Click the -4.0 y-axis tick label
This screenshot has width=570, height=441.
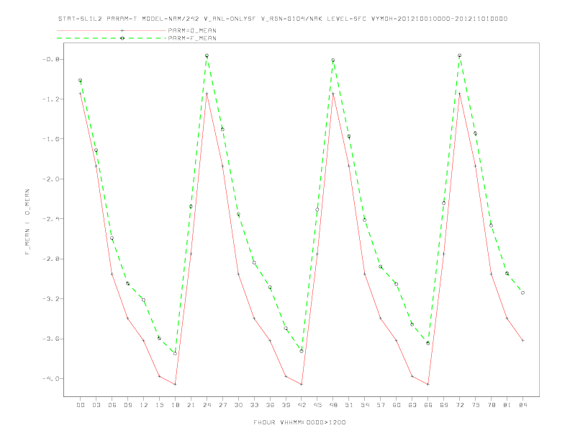coord(50,379)
